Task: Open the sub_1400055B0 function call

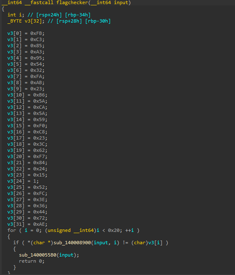Action: coord(37,255)
